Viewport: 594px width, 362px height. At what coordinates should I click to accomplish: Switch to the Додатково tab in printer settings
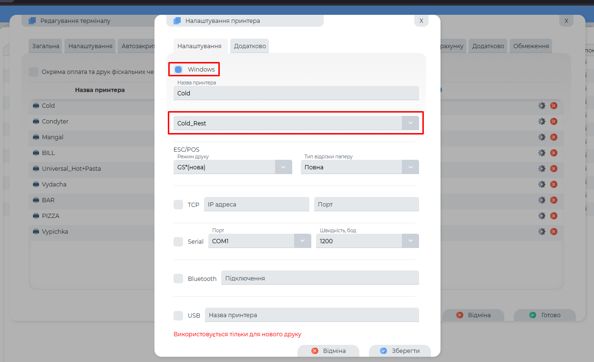pos(250,46)
